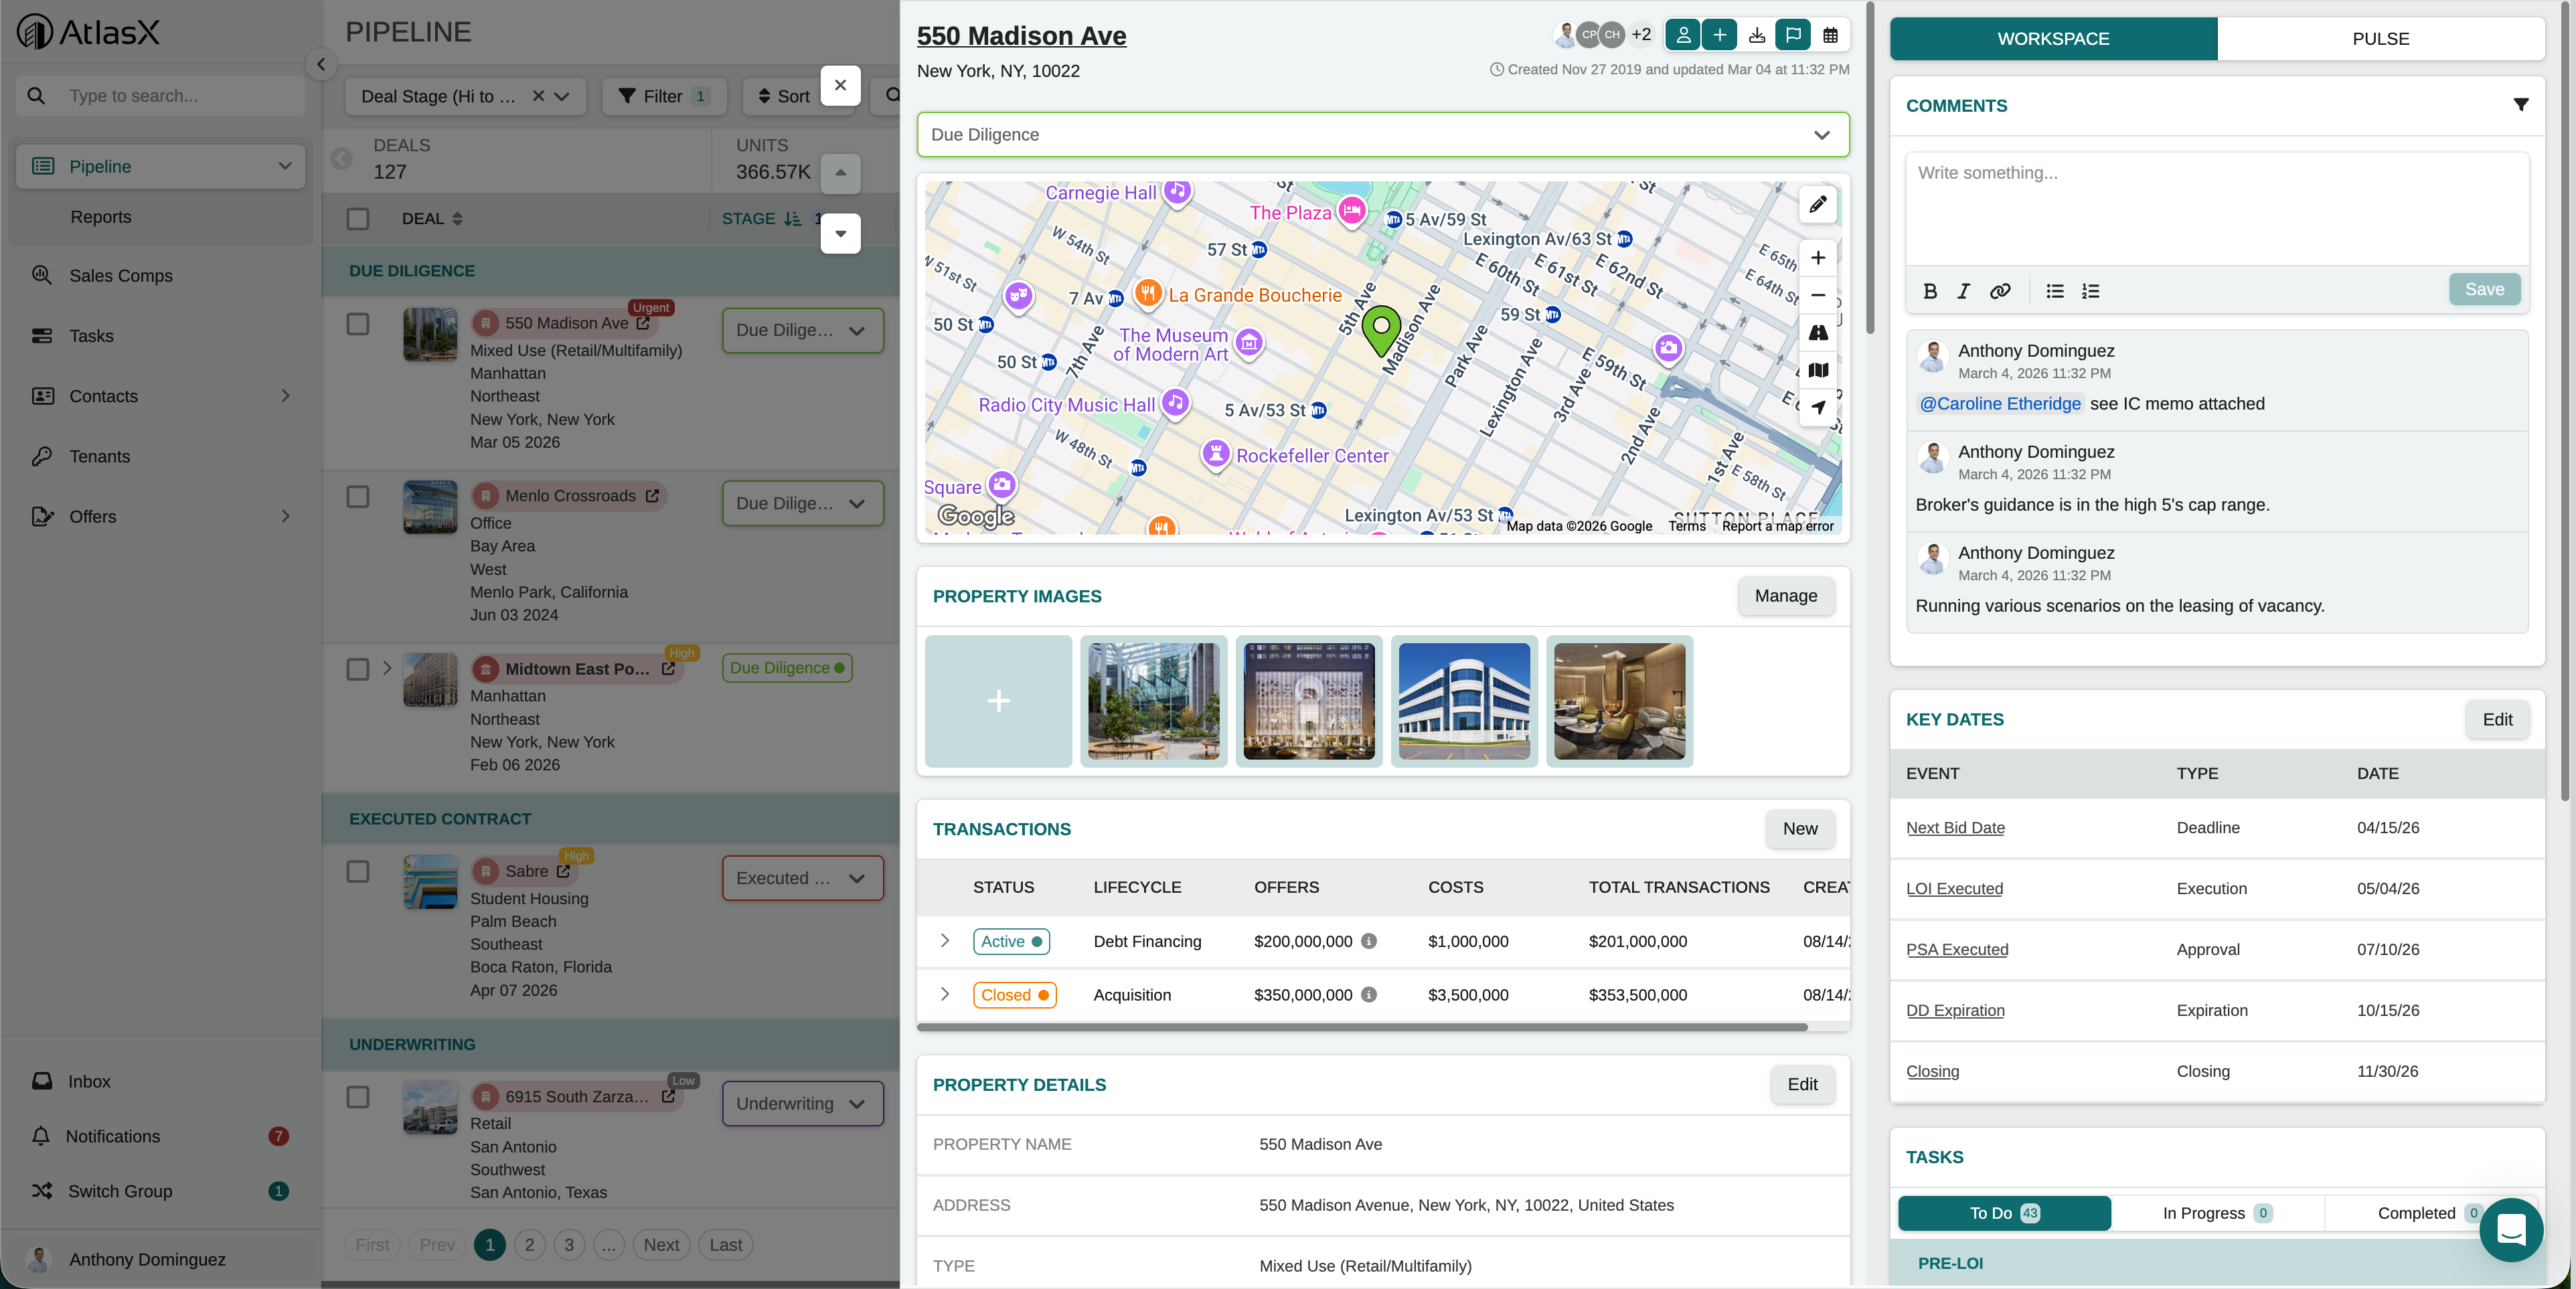2576x1289 pixels.
Task: Open stage dropdown for 550 Madison Ave row
Action: click(x=802, y=330)
